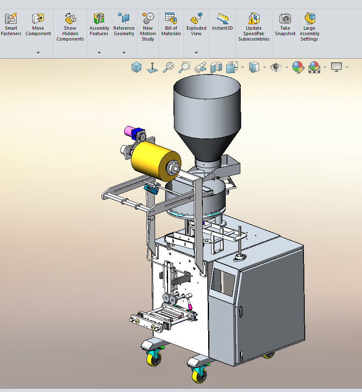Click the View Orientation cube icon
This screenshot has width=362, height=392.
tap(232, 67)
